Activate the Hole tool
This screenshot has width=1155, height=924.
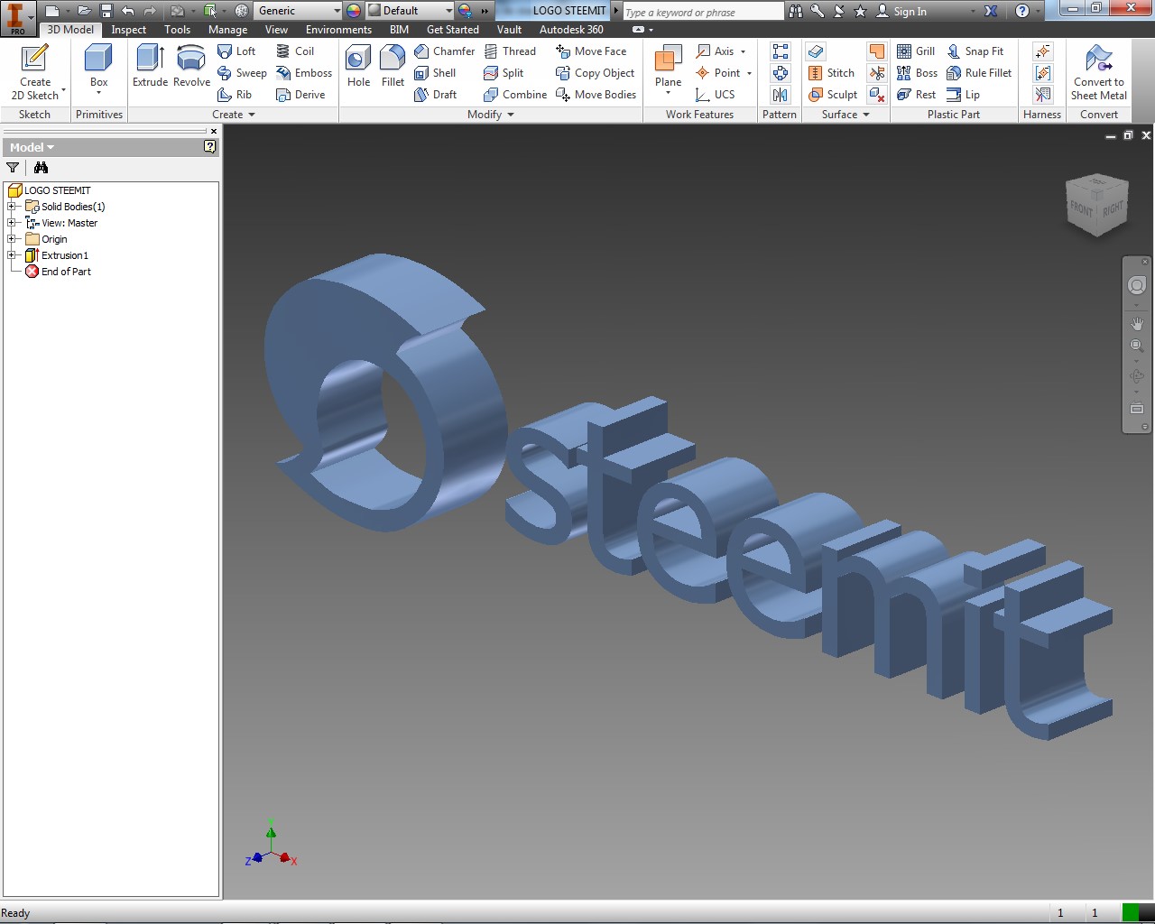pos(358,66)
